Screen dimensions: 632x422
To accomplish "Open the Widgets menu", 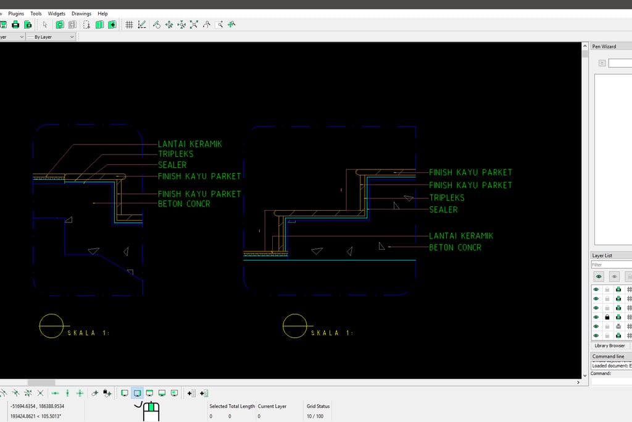I will [56, 14].
